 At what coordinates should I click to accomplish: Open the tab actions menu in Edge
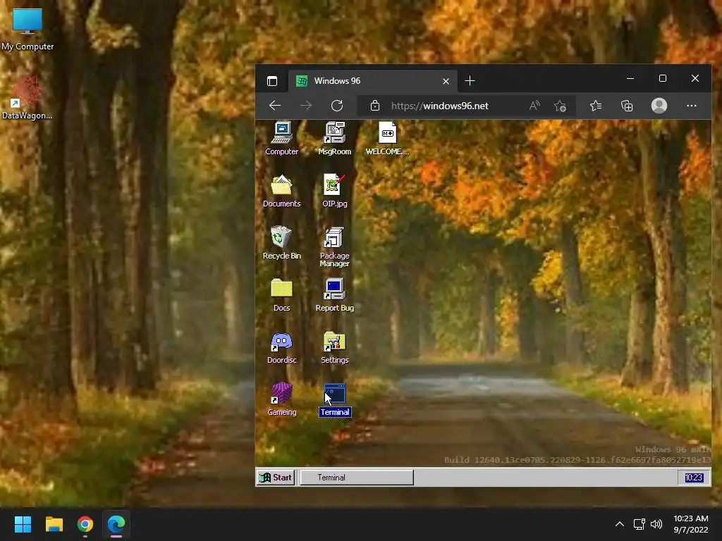tap(272, 81)
